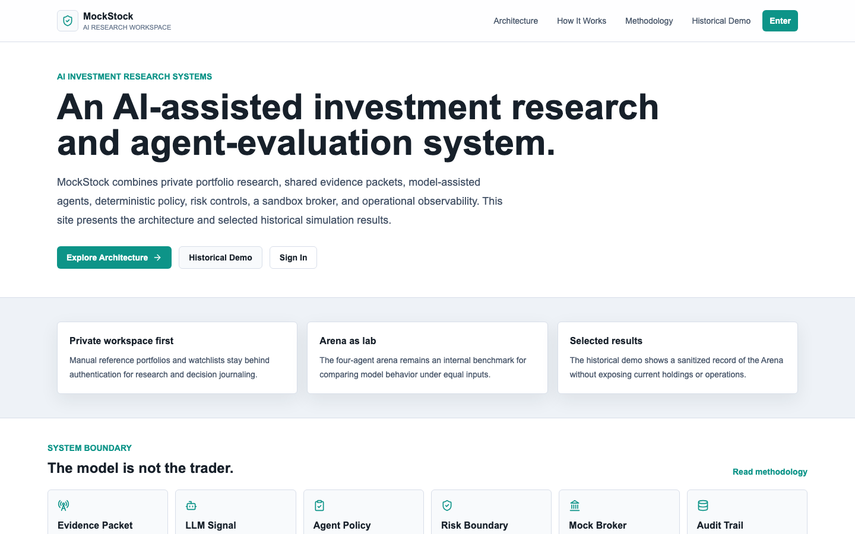Image resolution: width=855 pixels, height=534 pixels.
Task: Click the main hero headline text
Action: click(x=358, y=125)
